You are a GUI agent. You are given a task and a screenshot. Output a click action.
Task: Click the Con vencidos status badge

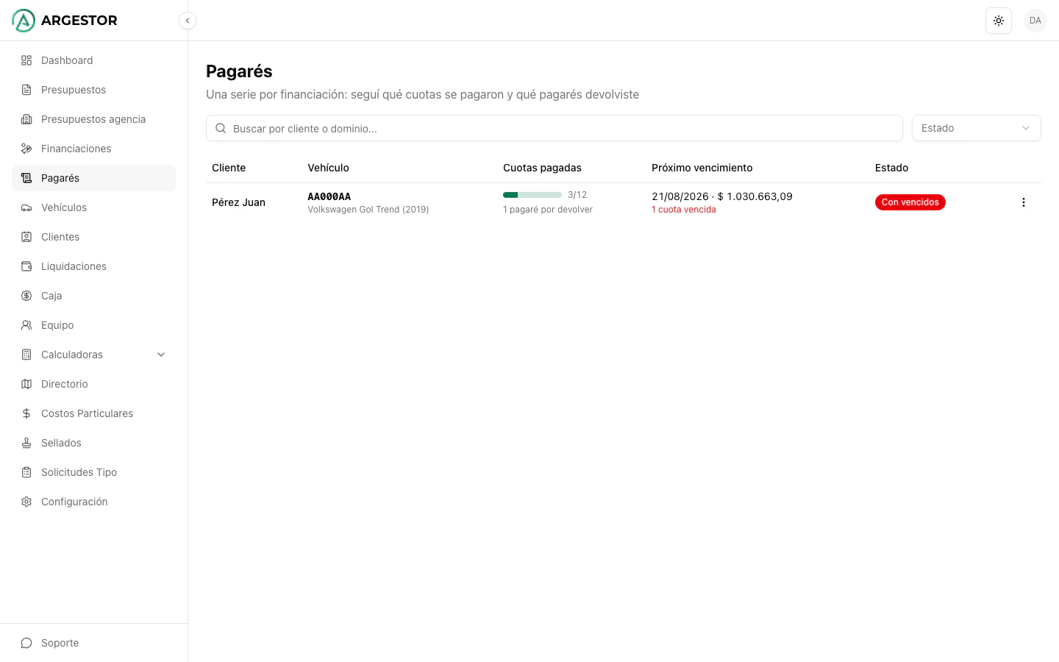pos(910,202)
